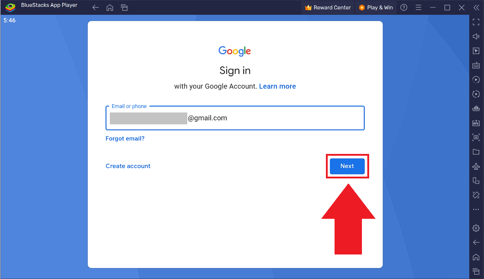Image resolution: width=484 pixels, height=279 pixels.
Task: Focus the Email or phone field
Action: (235, 118)
